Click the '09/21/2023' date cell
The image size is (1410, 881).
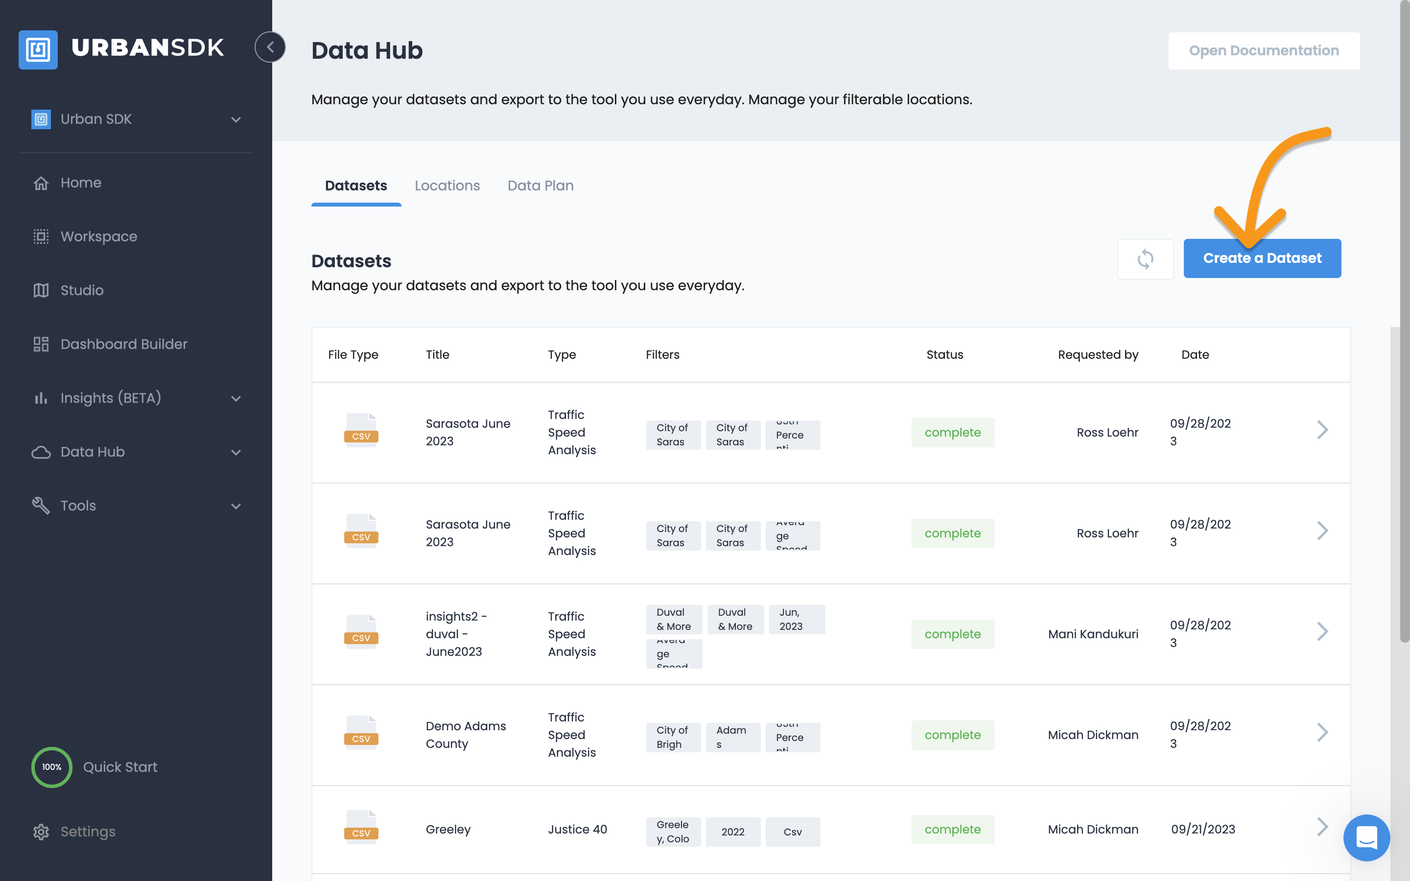(1203, 829)
